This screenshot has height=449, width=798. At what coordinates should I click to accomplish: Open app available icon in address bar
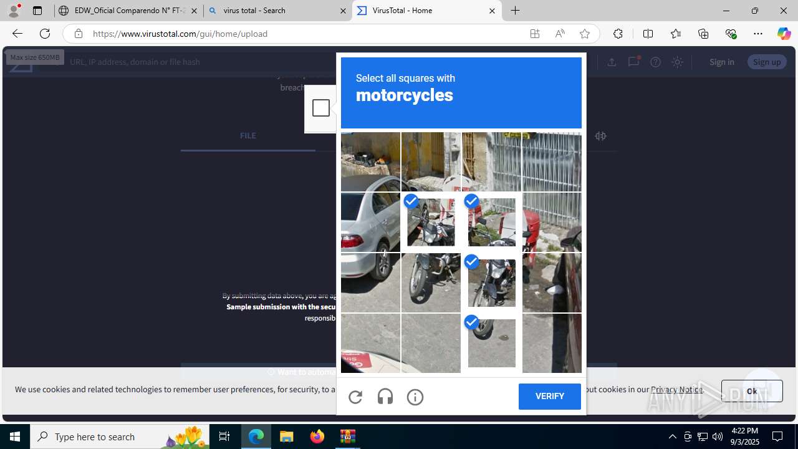[535, 34]
